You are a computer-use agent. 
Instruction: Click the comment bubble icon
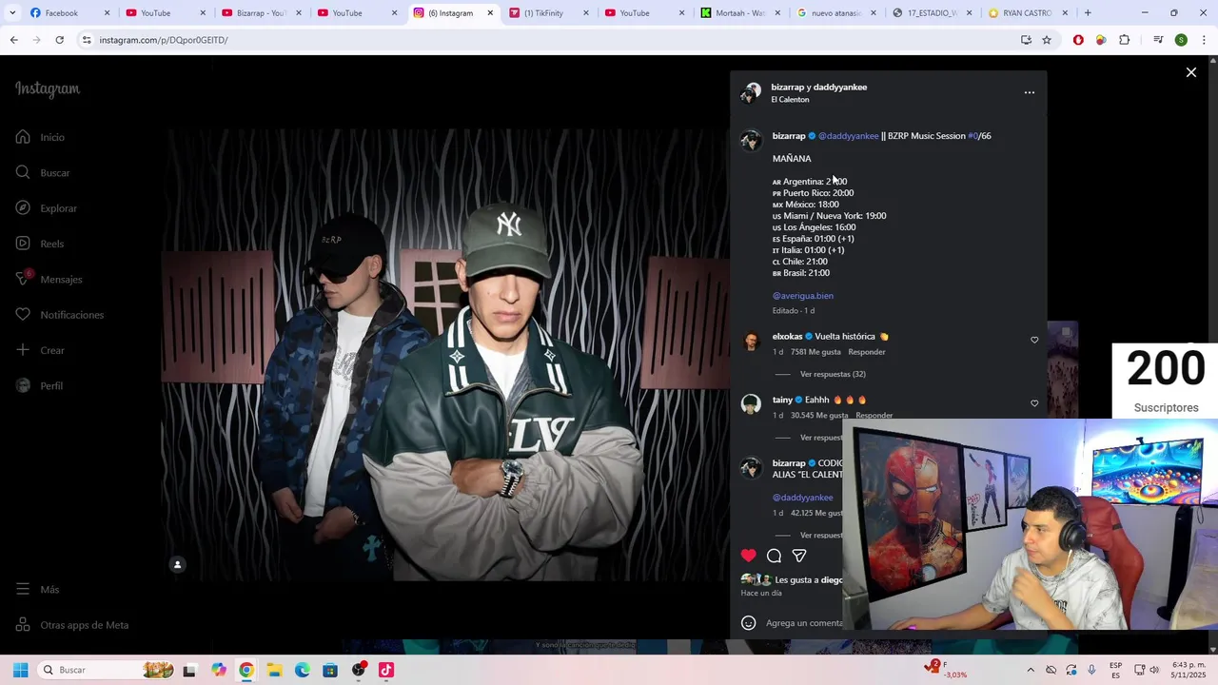click(775, 556)
